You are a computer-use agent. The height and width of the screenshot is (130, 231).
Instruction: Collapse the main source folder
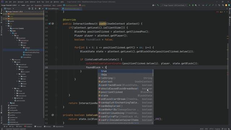click(x=8, y=31)
